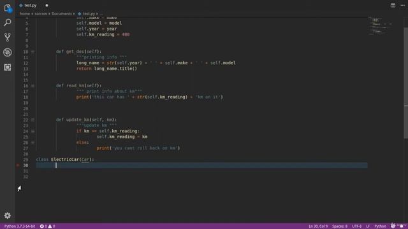The image size is (408, 229).
Task: Open the errors and warnings problems panel
Action: [47, 226]
